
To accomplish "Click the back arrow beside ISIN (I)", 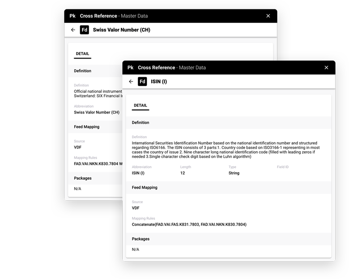I will pyautogui.click(x=131, y=82).
